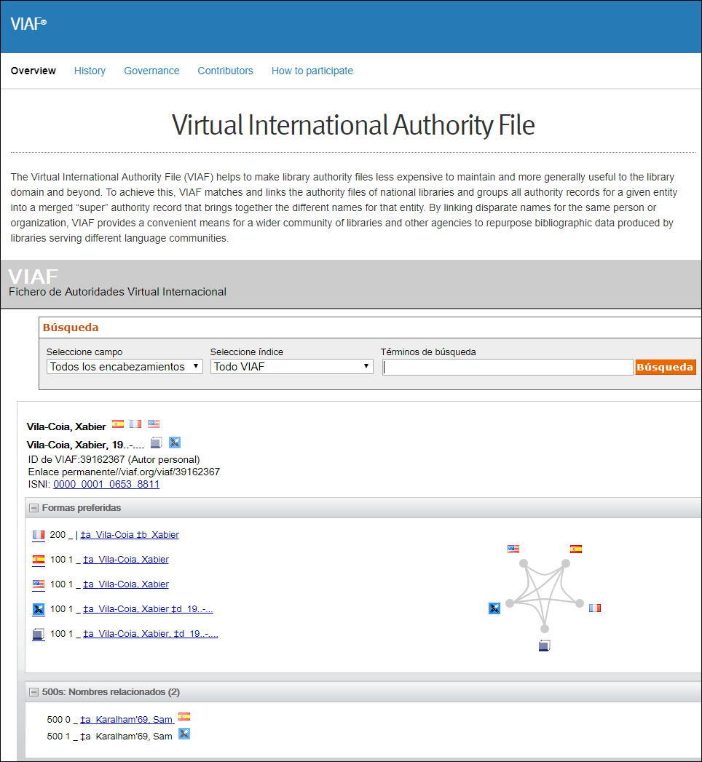Collapse the Formas preferidas section
The height and width of the screenshot is (762, 702).
click(33, 508)
